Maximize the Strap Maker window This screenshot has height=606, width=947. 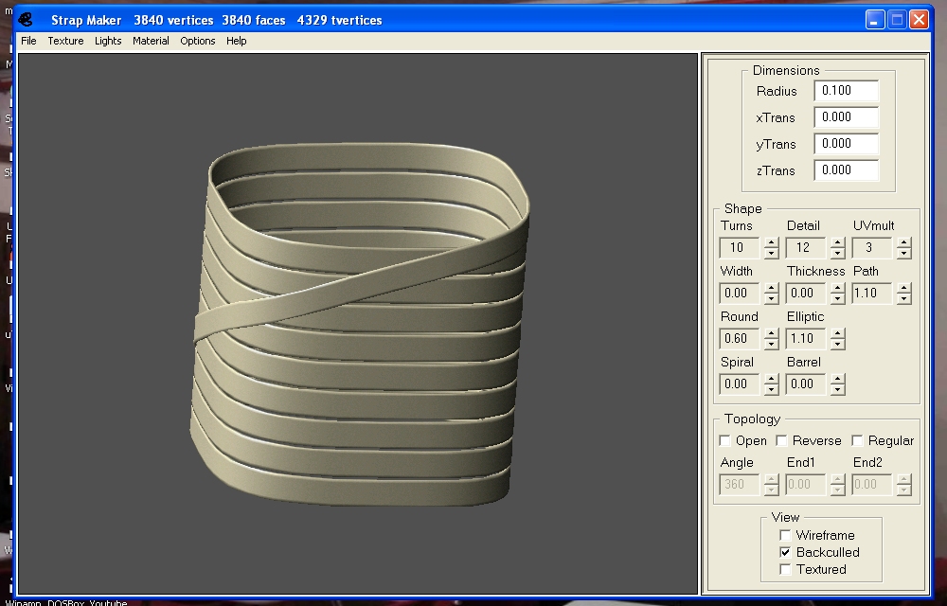point(897,20)
